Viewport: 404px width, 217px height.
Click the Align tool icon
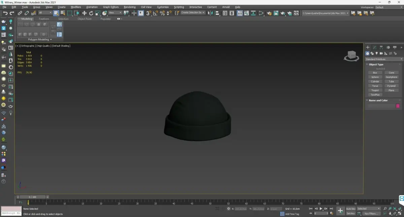tap(217, 13)
